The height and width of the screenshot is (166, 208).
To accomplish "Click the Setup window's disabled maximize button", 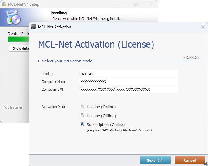I will point(136,4).
